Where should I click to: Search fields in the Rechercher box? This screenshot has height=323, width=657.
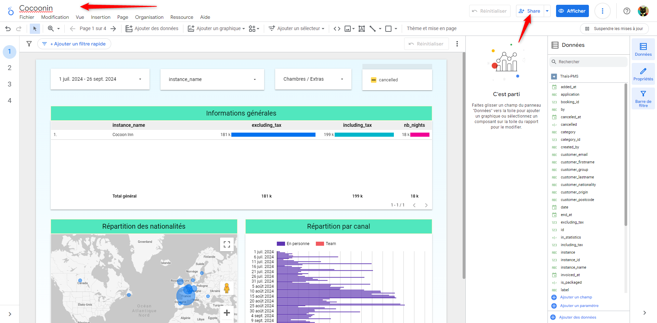(x=588, y=62)
